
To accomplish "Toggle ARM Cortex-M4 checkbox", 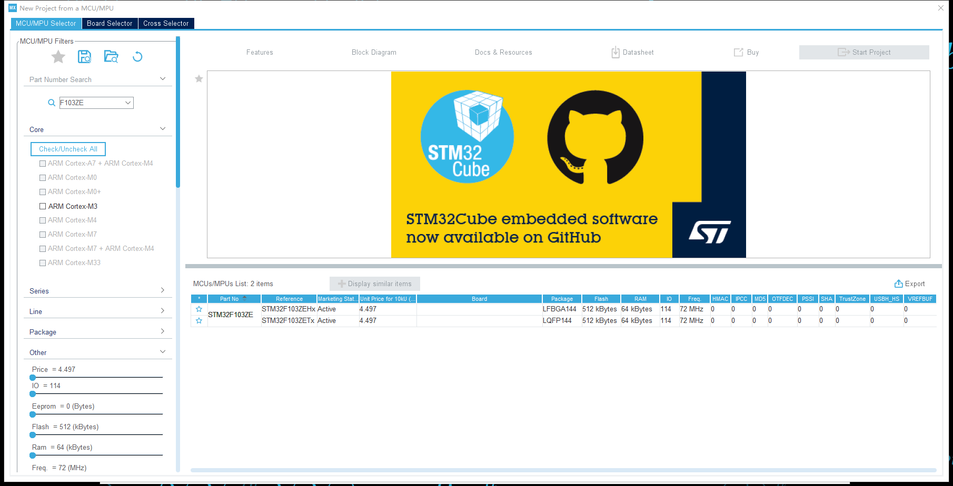I will [43, 220].
